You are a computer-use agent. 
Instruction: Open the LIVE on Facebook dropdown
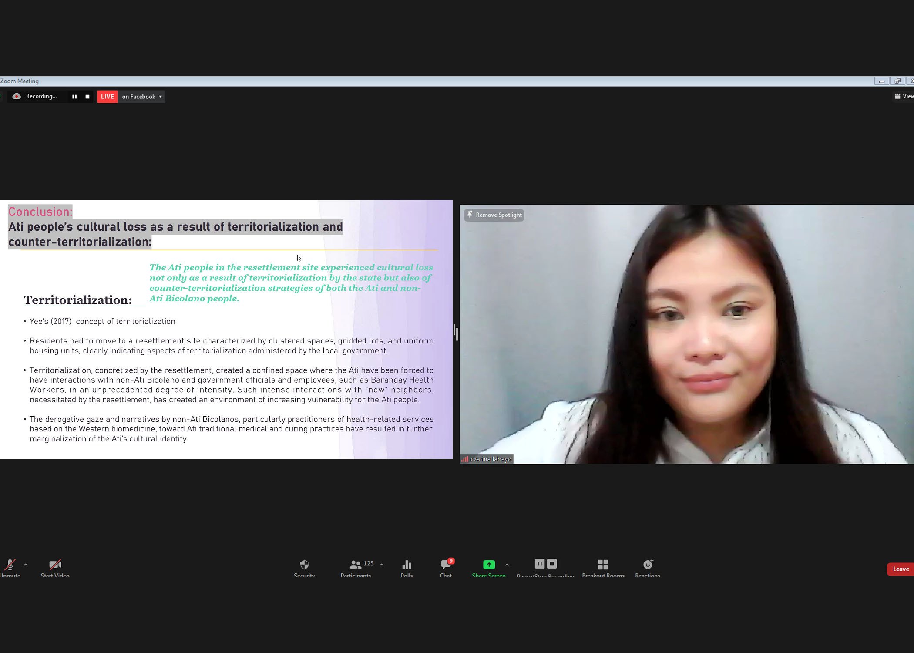tap(161, 97)
